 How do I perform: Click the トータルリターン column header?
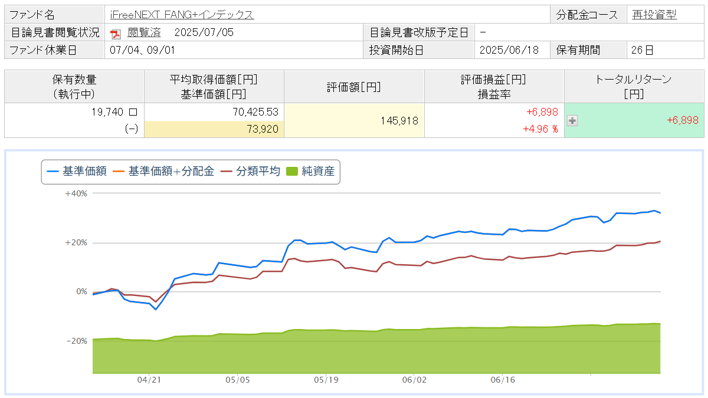click(634, 86)
